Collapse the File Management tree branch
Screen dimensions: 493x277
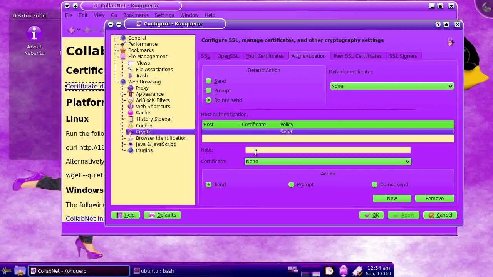tap(116, 57)
